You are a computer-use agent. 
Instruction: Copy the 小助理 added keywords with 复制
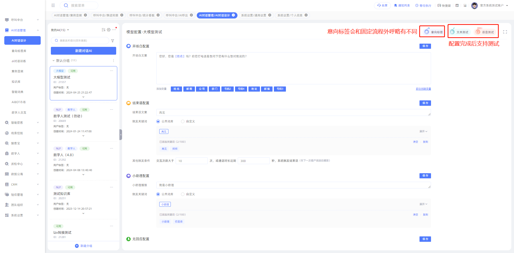pyautogui.click(x=425, y=215)
